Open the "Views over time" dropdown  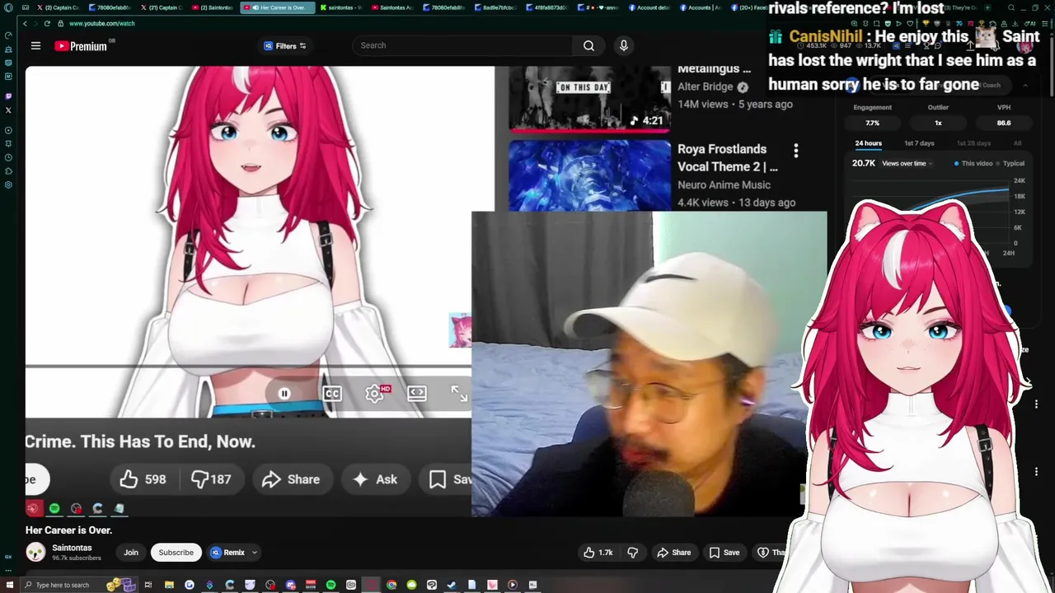(x=907, y=163)
